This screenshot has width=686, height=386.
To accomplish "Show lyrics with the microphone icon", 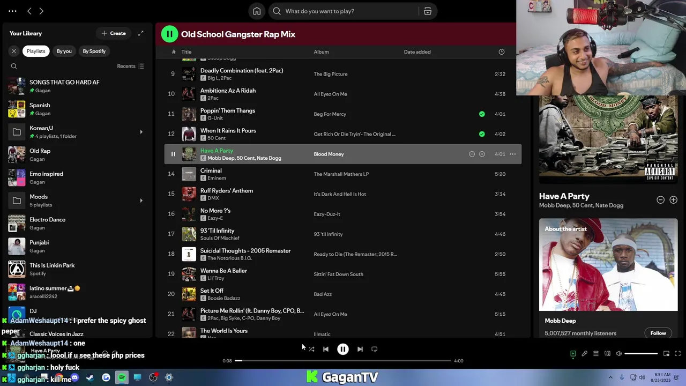I will [x=584, y=353].
